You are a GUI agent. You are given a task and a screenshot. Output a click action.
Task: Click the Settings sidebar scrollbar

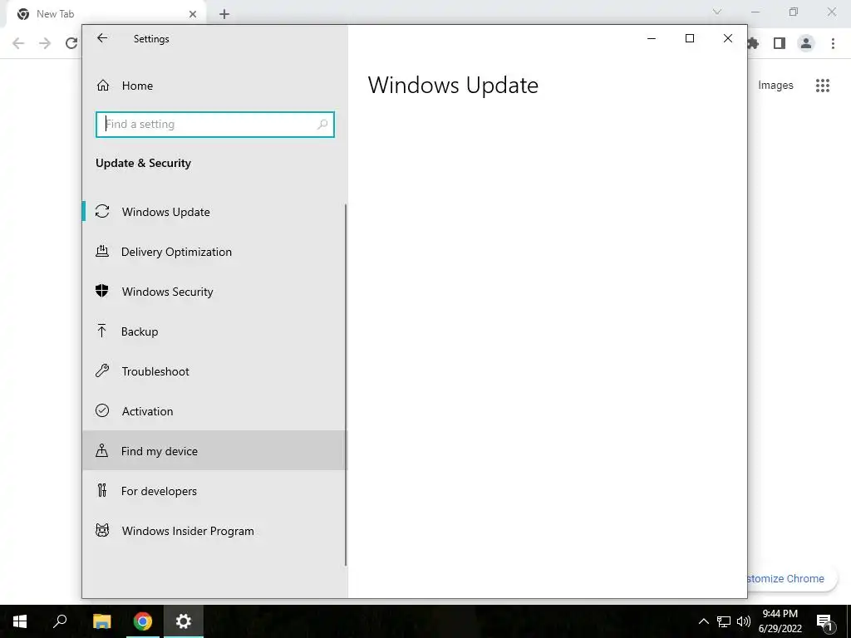tap(346, 385)
